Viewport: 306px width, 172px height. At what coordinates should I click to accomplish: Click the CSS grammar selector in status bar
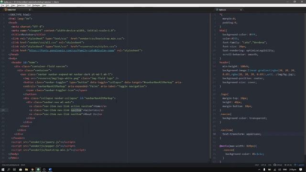point(270,165)
